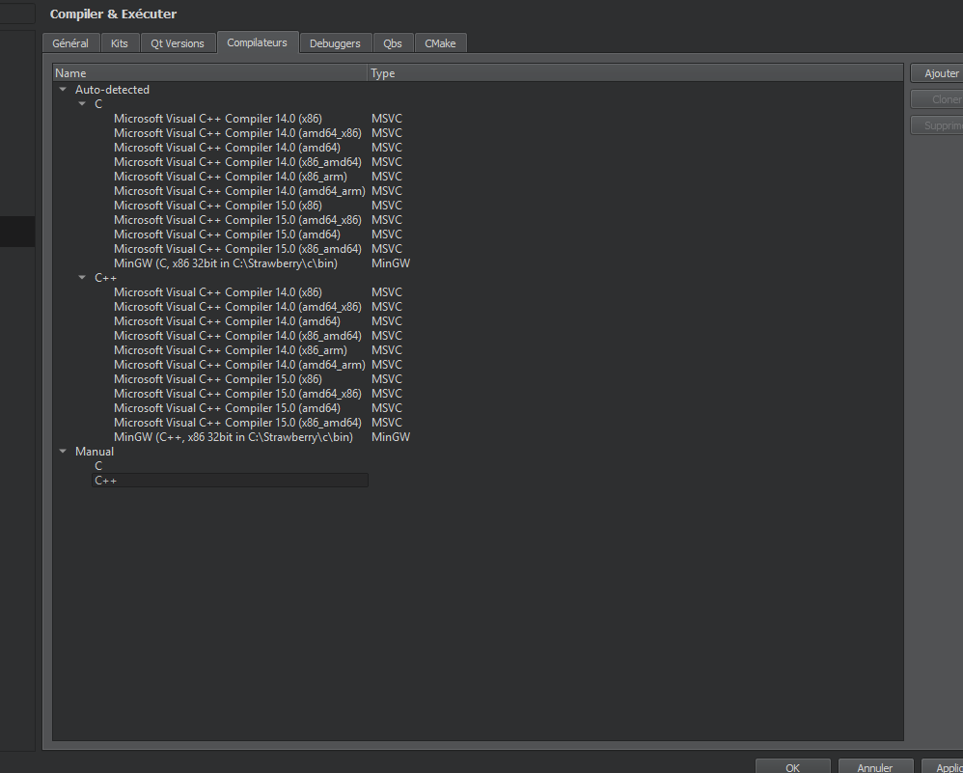Sort by the Type column header
The image size is (963, 773).
pos(636,73)
